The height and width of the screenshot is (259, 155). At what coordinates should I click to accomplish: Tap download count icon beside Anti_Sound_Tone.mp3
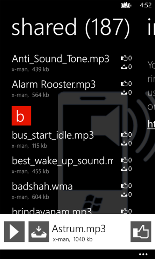click(124, 67)
